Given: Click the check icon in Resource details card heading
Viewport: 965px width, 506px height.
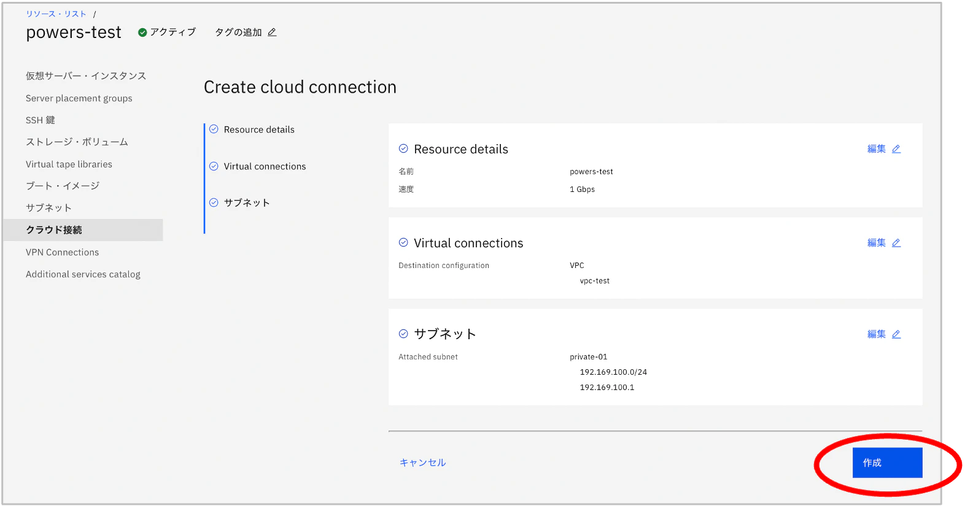Looking at the screenshot, I should tap(403, 148).
